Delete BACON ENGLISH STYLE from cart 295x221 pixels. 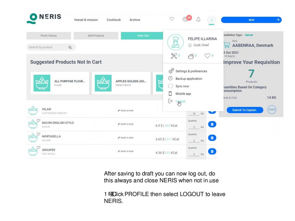pyautogui.click(x=212, y=124)
